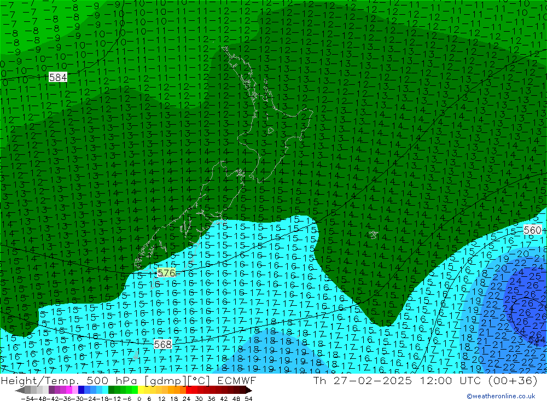
Task: Click the weatheronline.co.uk copyright link
Action: [x=501, y=396]
